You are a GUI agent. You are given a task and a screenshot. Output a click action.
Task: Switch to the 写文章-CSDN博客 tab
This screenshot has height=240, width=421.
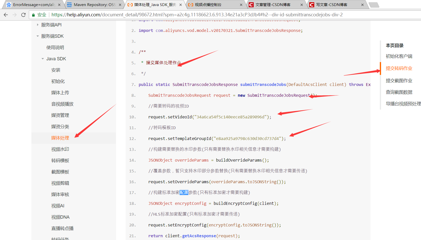337,5
